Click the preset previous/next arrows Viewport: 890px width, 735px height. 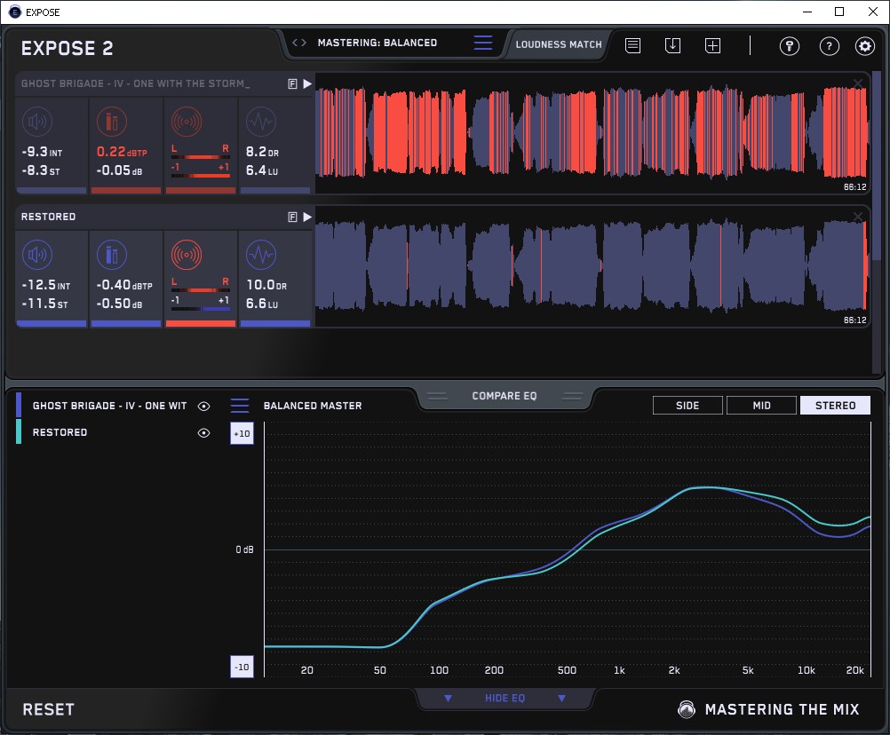pyautogui.click(x=299, y=43)
